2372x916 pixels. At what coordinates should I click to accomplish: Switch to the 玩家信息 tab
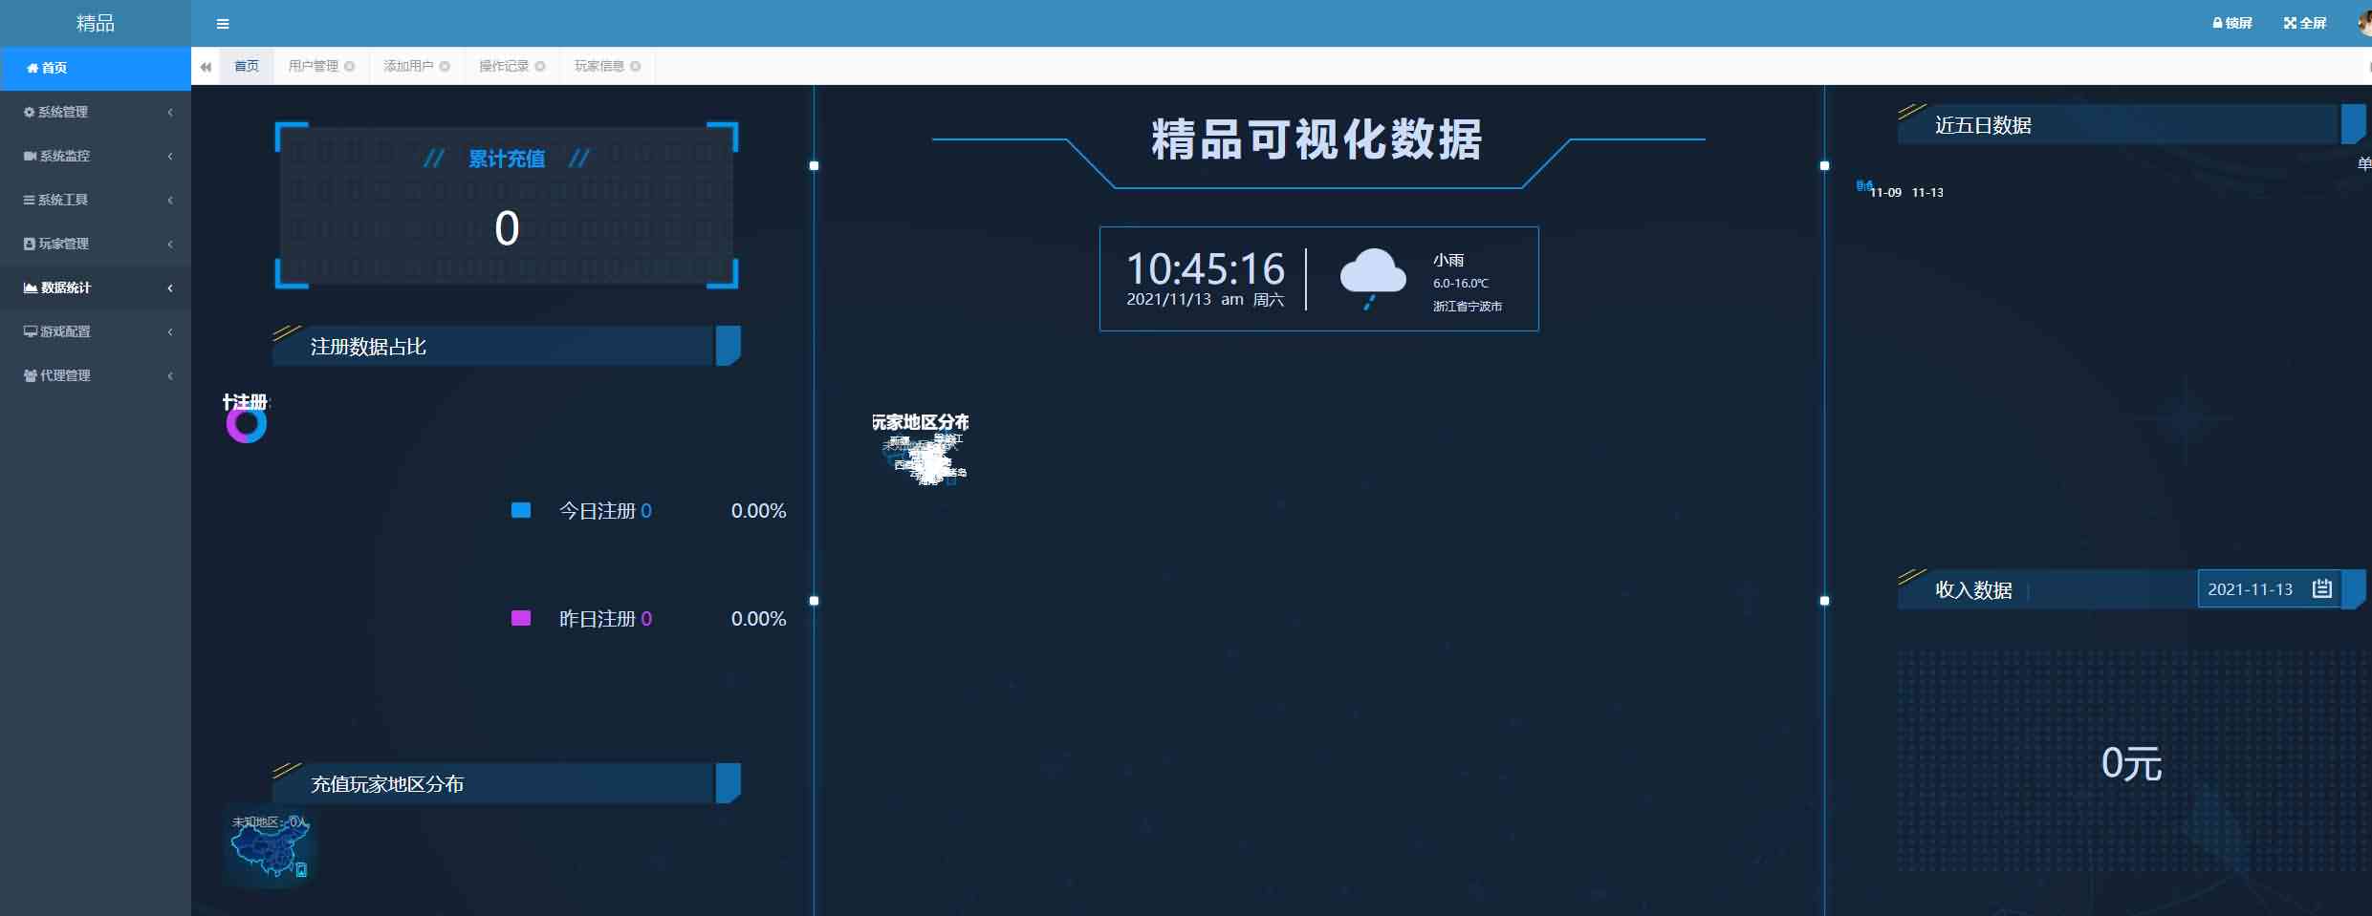(x=598, y=67)
